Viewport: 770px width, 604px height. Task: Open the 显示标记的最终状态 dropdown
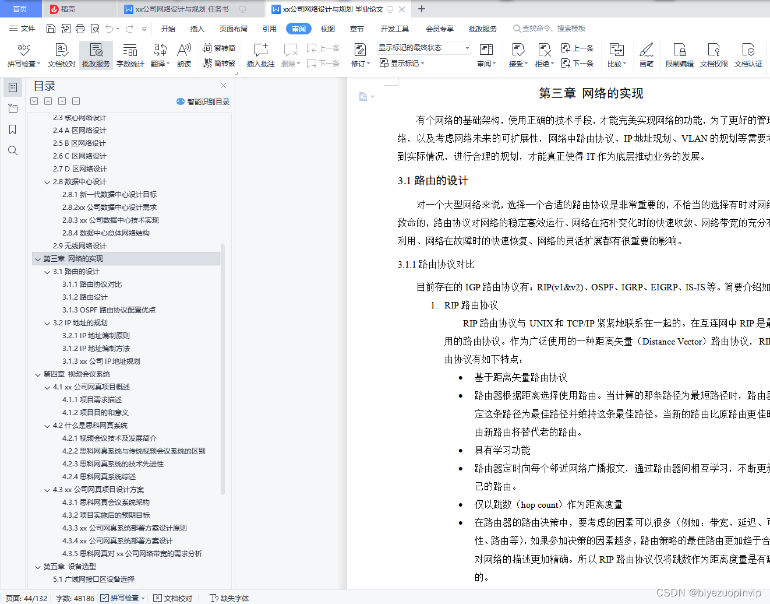465,47
